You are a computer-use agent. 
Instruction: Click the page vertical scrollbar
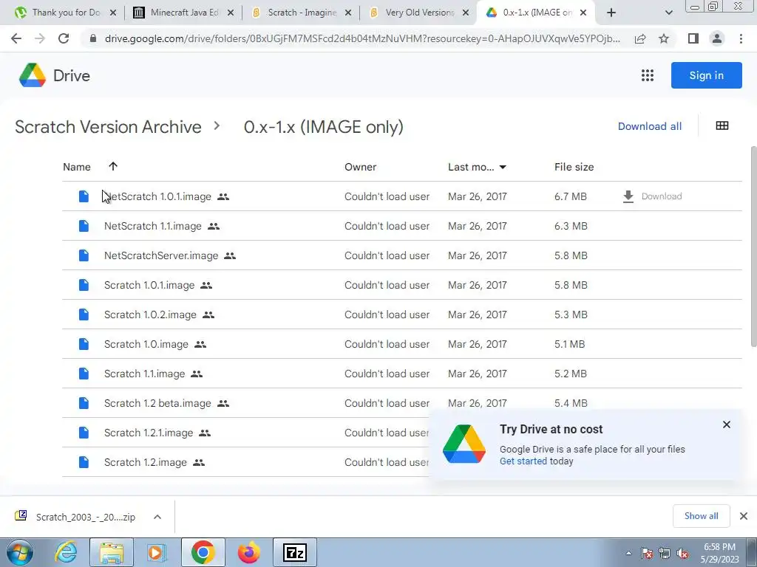point(753,246)
